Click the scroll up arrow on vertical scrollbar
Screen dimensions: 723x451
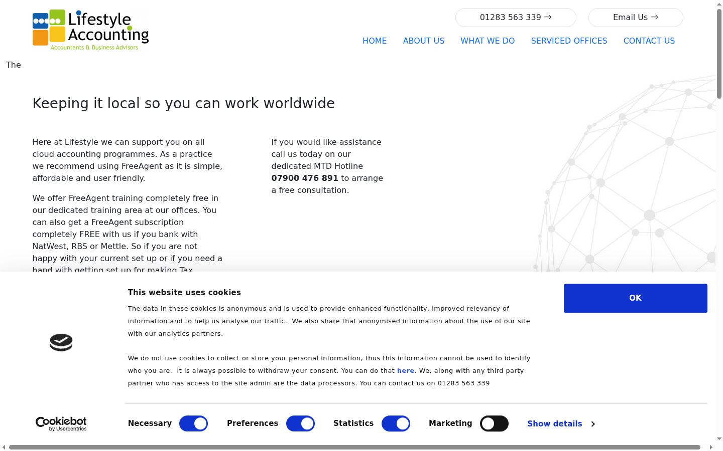(x=719, y=4)
